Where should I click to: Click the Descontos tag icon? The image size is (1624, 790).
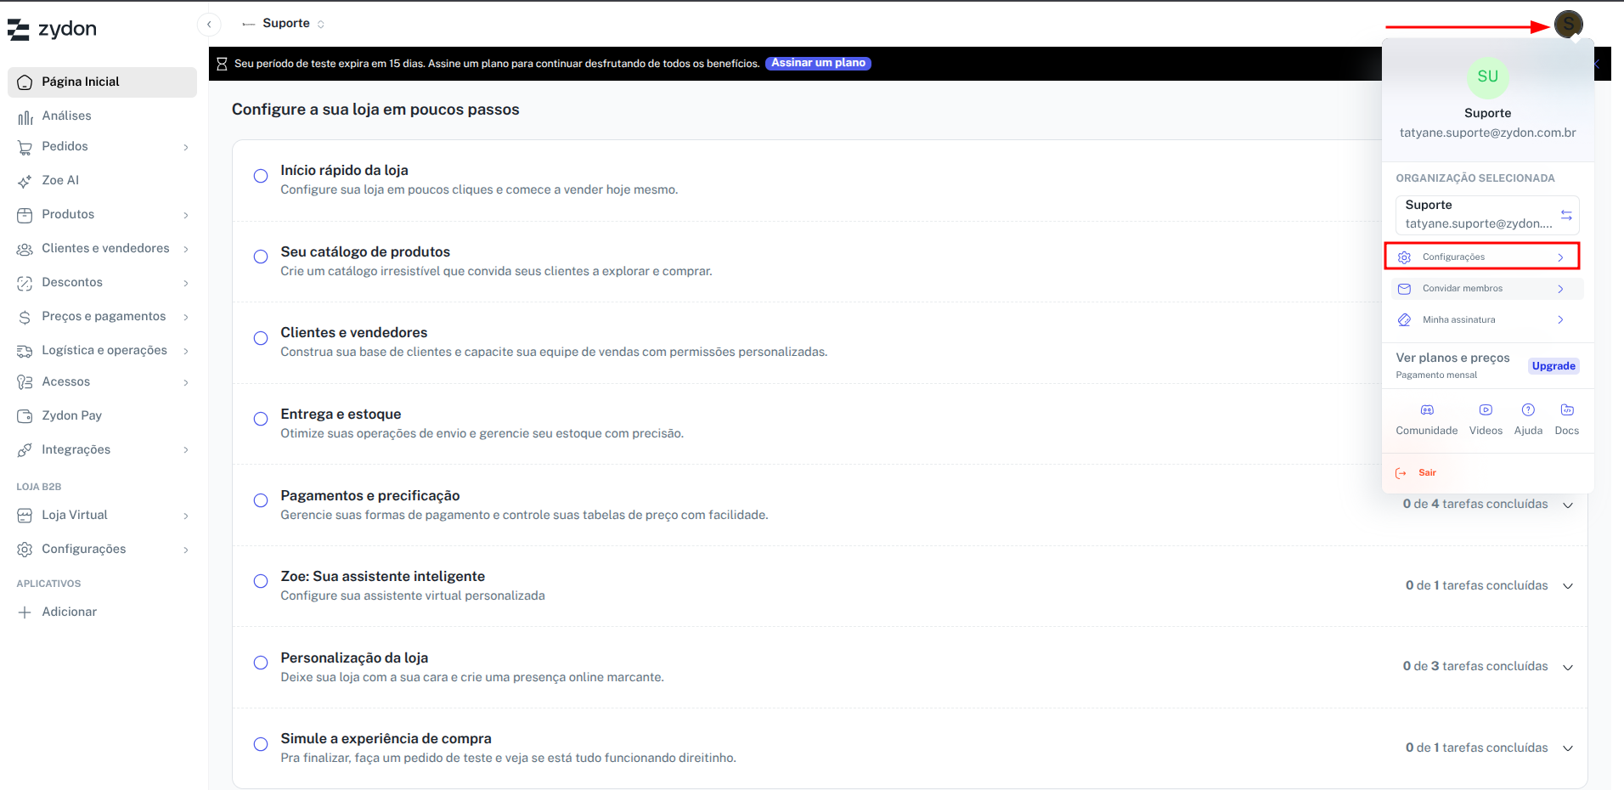coord(25,283)
